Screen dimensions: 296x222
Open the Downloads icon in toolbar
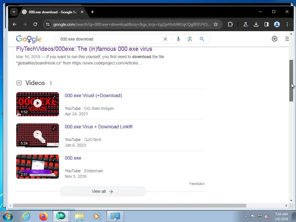click(x=256, y=24)
